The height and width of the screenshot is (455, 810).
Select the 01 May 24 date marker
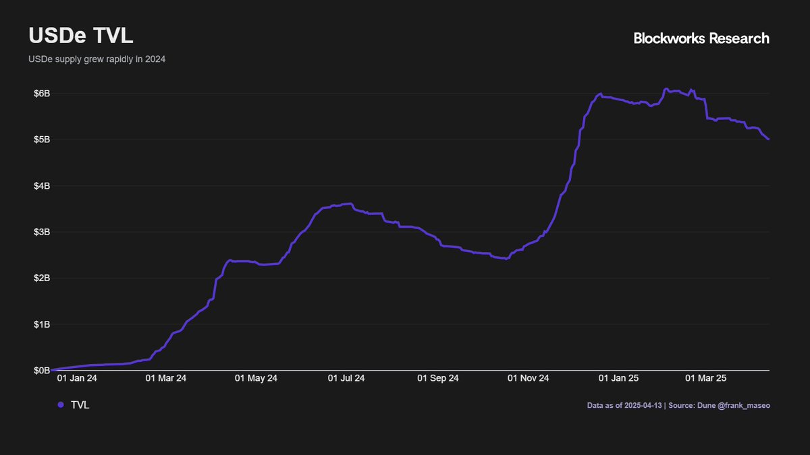256,379
